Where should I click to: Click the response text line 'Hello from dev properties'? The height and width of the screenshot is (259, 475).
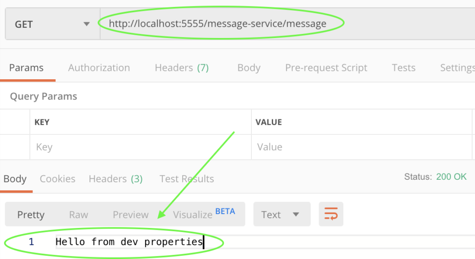[x=129, y=242]
